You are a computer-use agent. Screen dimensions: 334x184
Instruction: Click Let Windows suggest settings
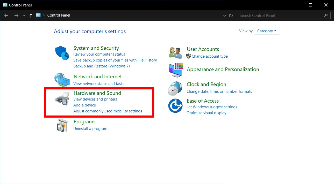click(212, 107)
